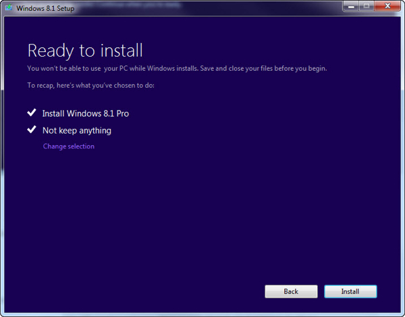Image resolution: width=405 pixels, height=317 pixels.
Task: Select the text 'Not keep anything'
Action: coord(77,131)
